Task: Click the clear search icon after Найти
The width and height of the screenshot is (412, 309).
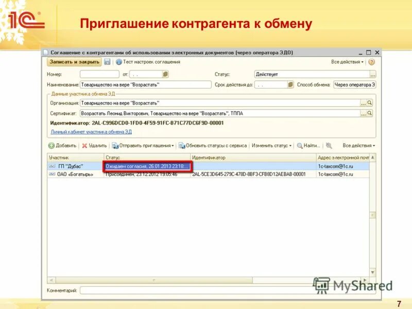Action: point(329,145)
